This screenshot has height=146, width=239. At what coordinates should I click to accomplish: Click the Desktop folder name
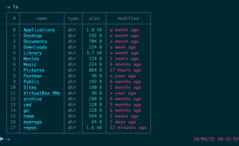(32, 36)
